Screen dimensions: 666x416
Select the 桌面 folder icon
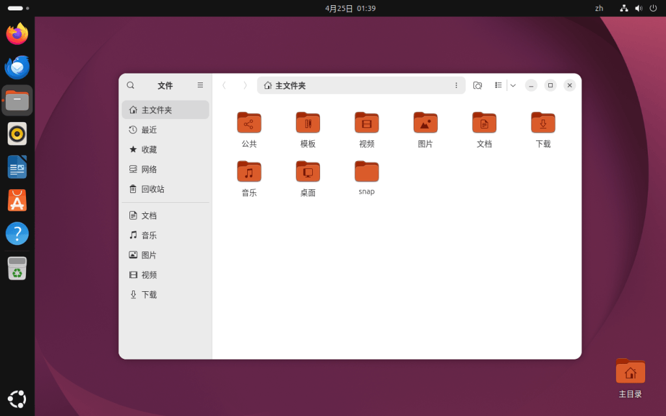[x=308, y=172]
